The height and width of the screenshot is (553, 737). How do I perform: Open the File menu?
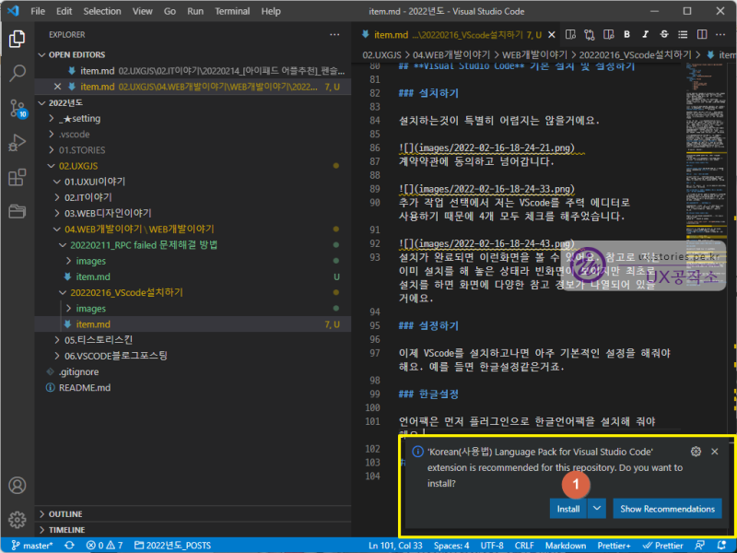38,11
